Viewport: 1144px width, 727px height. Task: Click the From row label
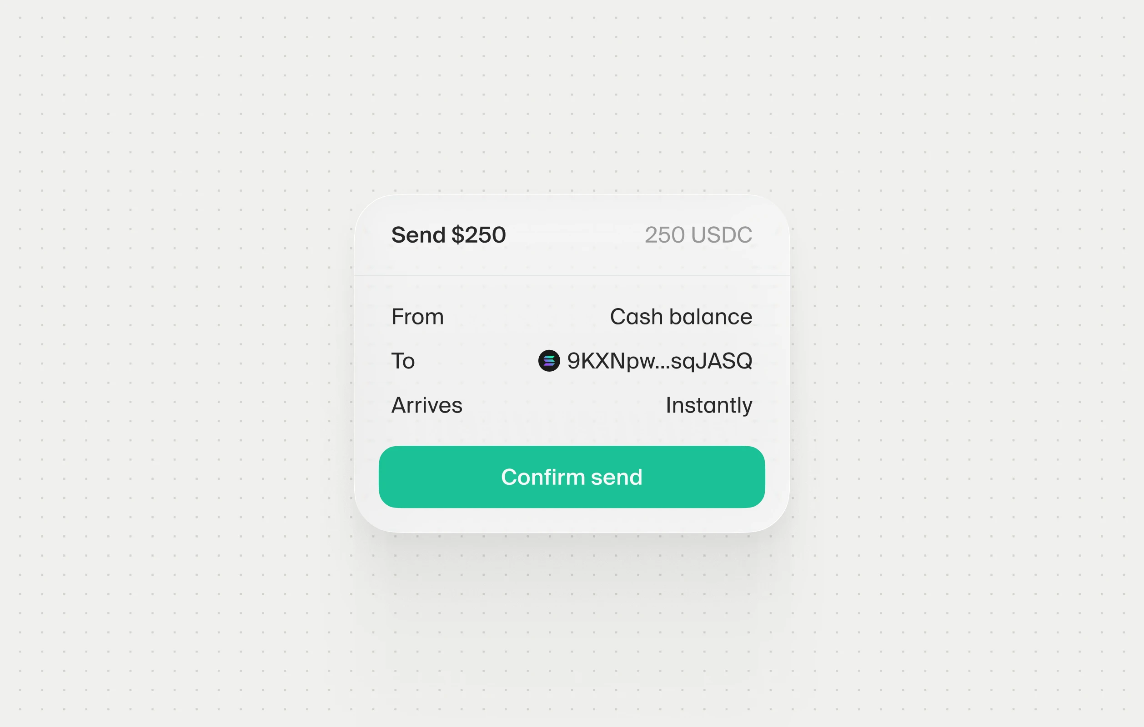coord(417,317)
